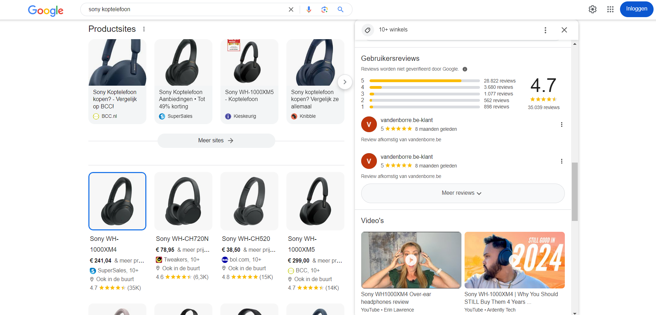Screen dimensions: 656x315
Task: Click the magnifier search submit icon
Action: (x=341, y=9)
